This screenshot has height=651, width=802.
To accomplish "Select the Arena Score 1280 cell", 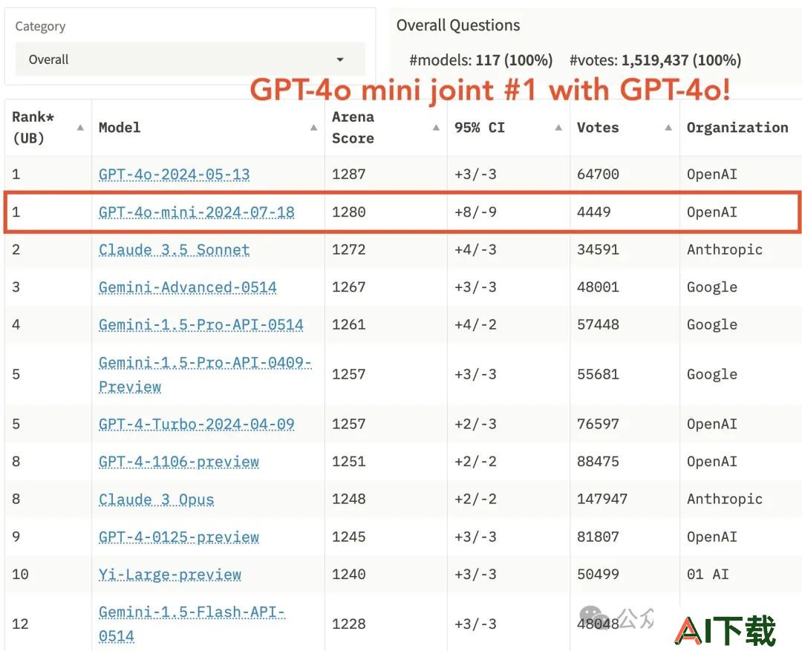I will click(x=348, y=212).
